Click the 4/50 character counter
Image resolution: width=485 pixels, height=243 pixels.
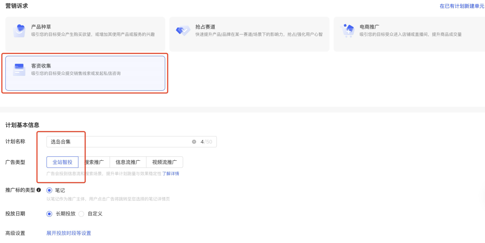click(206, 142)
